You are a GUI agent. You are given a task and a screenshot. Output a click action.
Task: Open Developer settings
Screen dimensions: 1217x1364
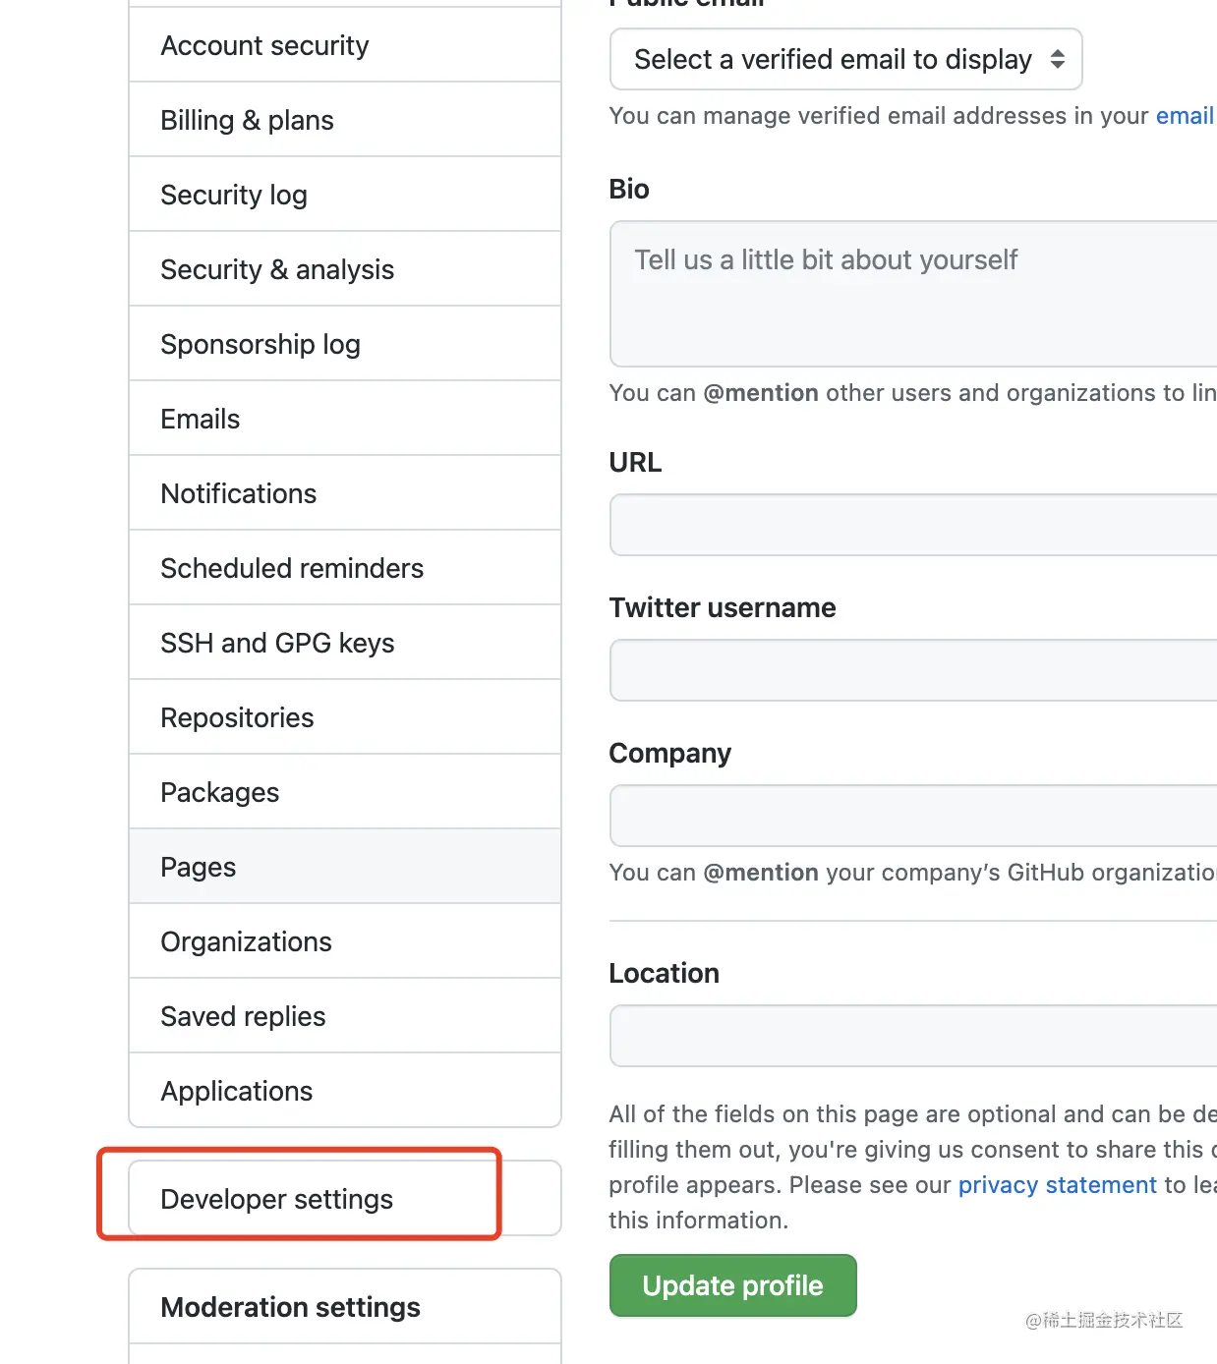[277, 1200]
